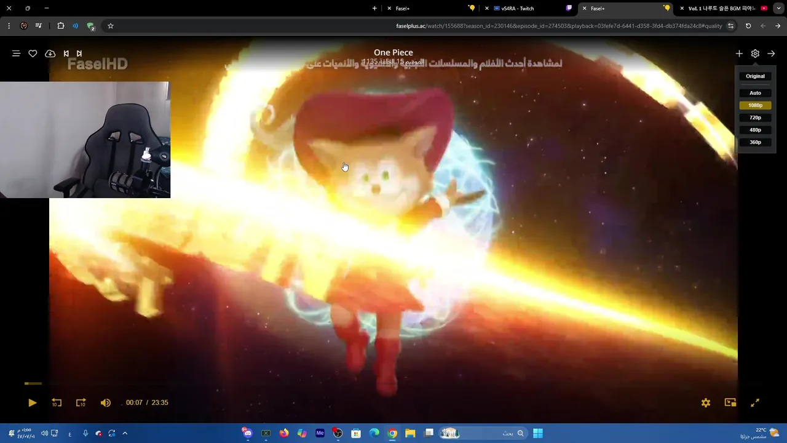Viewport: 787px width, 443px height.
Task: Launch Adobe Media Encoder from taskbar
Action: point(320,433)
